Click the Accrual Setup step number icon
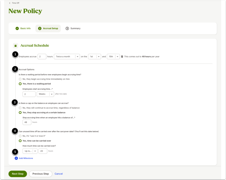226x180 pixels. [40, 28]
